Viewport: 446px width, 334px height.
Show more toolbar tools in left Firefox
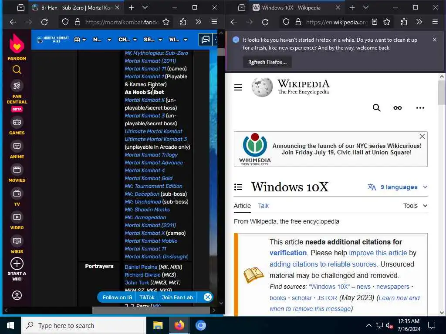198,22
